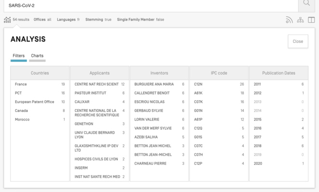319x192 pixels.
Task: Click the SARS-CoV-2 search field
Action: pos(151,5)
